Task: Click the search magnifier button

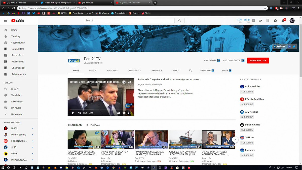Action: [x=179, y=21]
